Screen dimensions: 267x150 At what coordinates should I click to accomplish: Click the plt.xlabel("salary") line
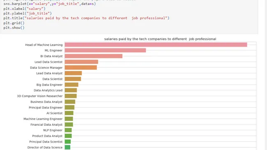point(24,9)
